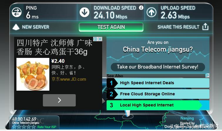Advance the ad with the arrow button
This screenshot has height=131, width=222.
(59, 100)
